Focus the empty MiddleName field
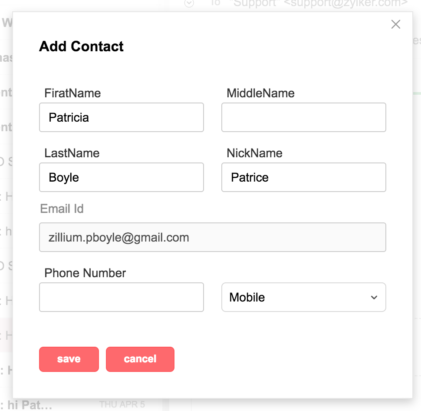 [x=303, y=117]
